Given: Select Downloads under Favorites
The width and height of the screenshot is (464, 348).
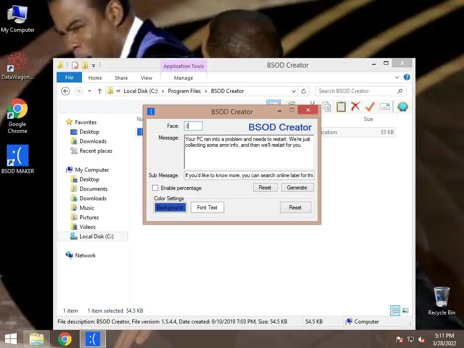Looking at the screenshot, I should coord(93,141).
